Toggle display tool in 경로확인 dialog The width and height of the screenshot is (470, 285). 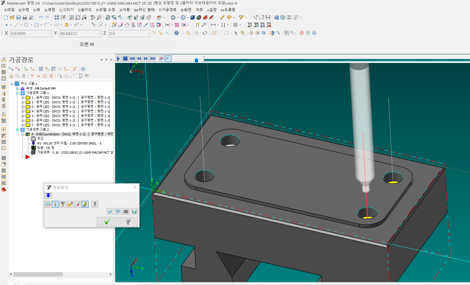click(x=55, y=204)
